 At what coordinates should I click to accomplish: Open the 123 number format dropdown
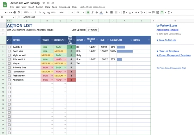click(53, 12)
